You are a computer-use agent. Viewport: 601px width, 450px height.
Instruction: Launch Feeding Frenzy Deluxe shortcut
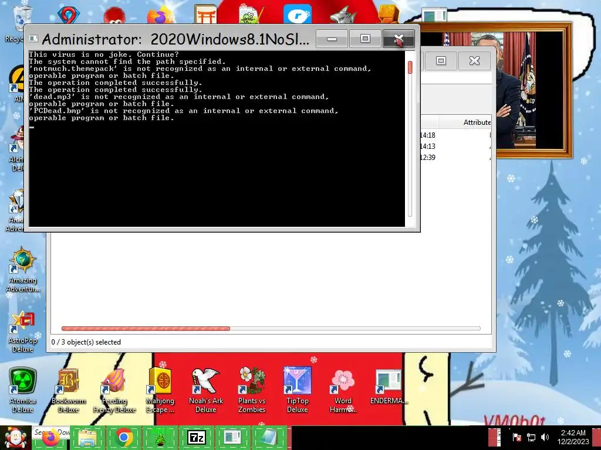pos(114,390)
